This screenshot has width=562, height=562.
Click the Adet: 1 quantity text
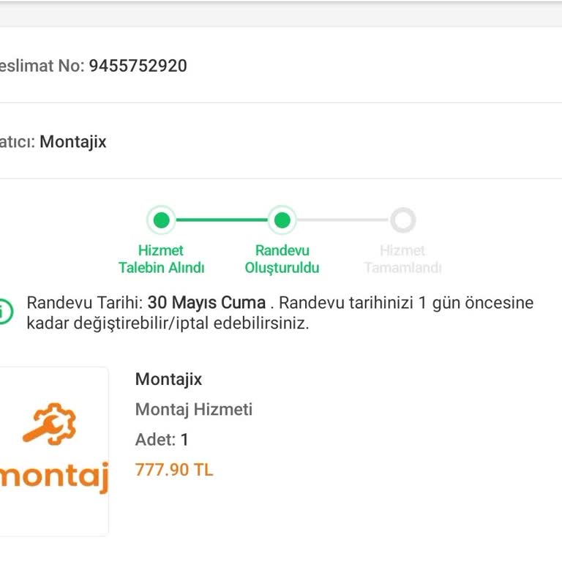162,439
